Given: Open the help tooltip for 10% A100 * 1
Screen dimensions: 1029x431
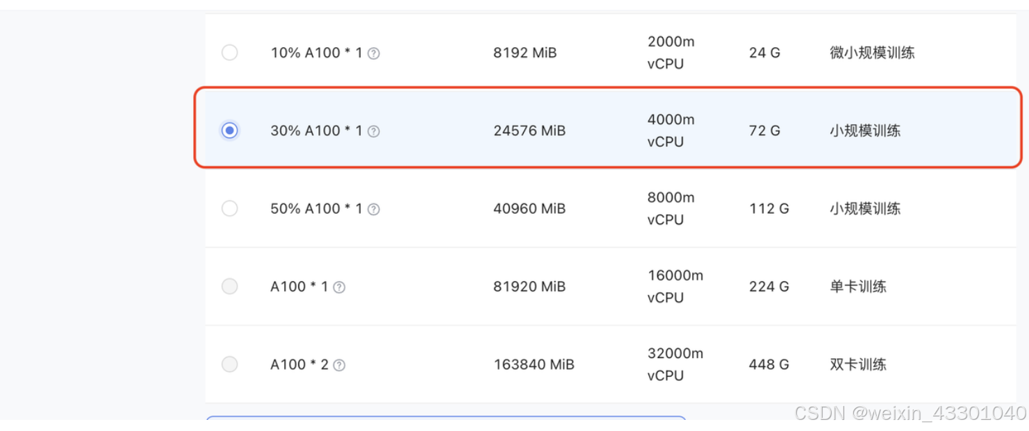Looking at the screenshot, I should [x=374, y=52].
